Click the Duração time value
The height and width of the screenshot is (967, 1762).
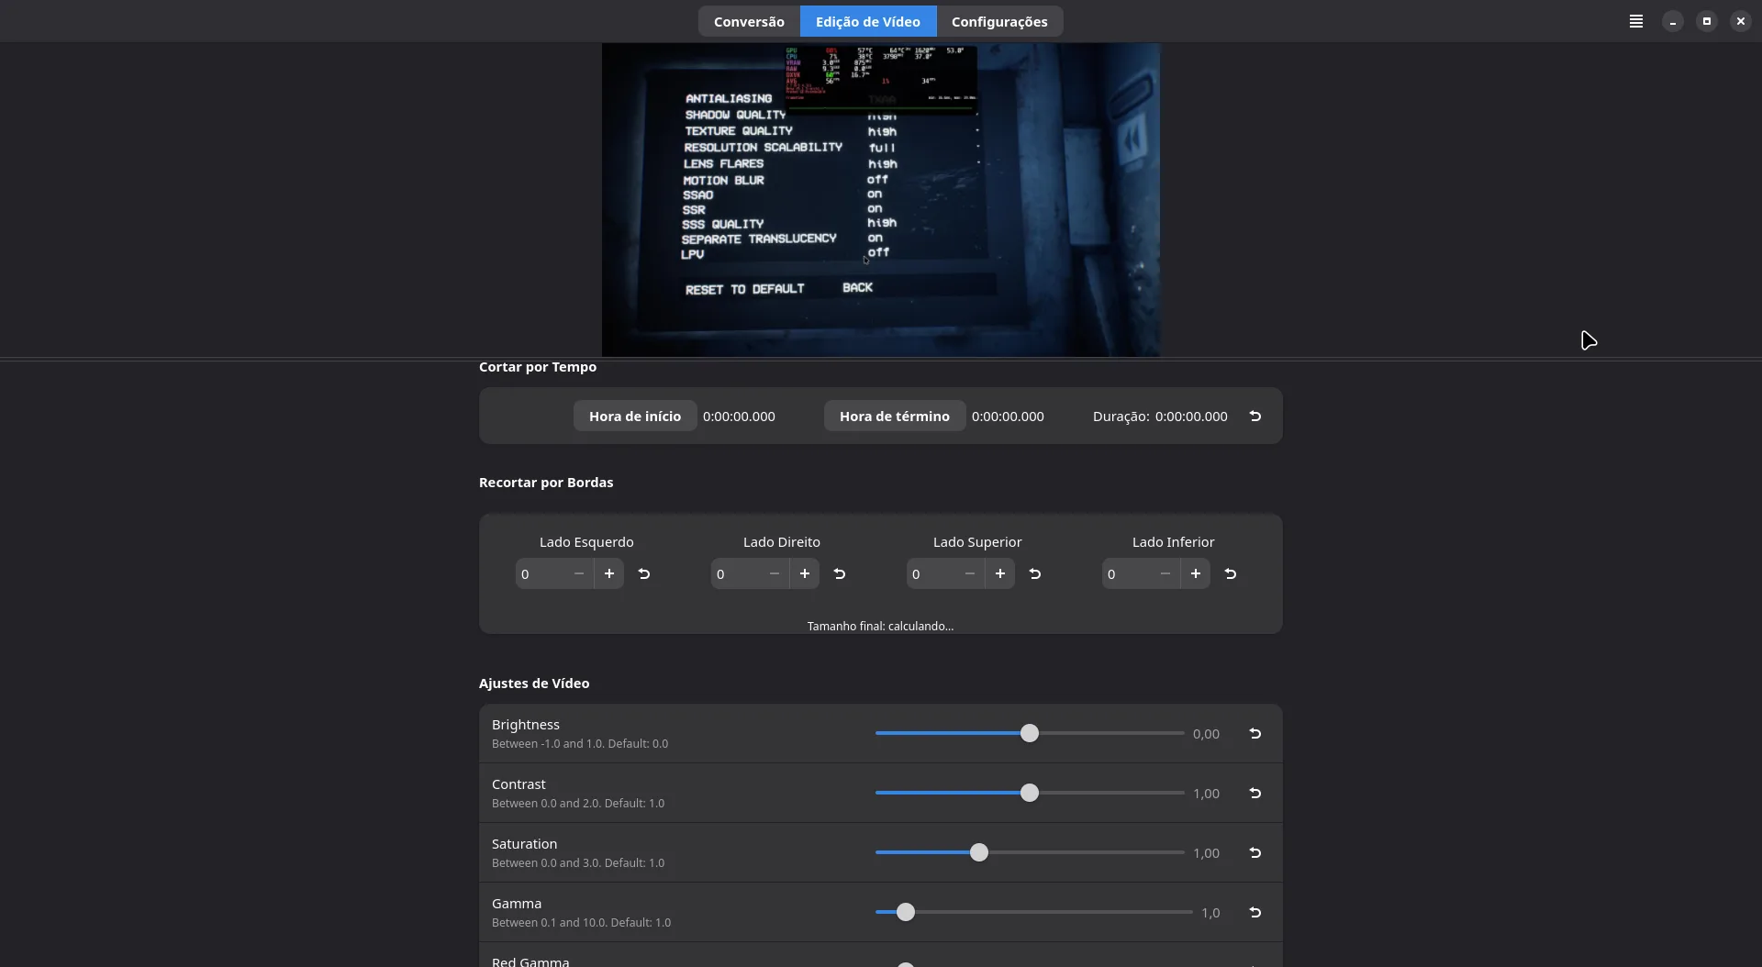(1191, 417)
